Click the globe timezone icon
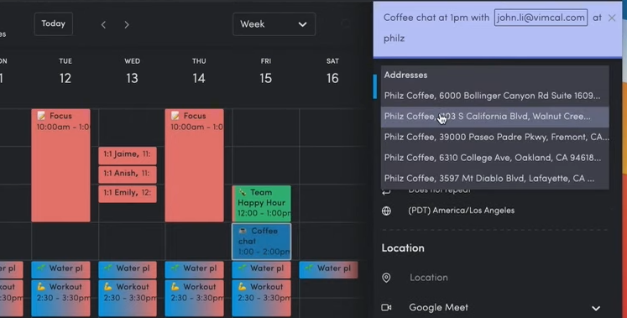The width and height of the screenshot is (627, 318). tap(386, 211)
